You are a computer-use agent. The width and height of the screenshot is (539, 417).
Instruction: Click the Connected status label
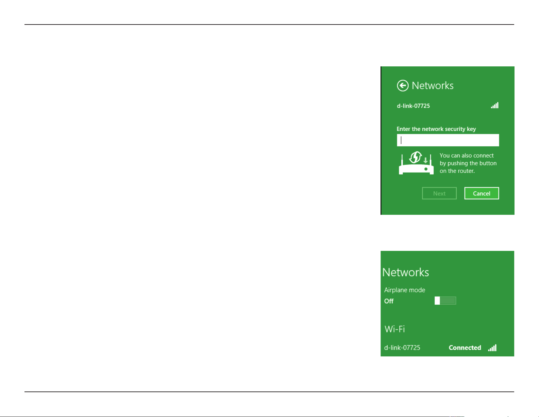coord(465,348)
